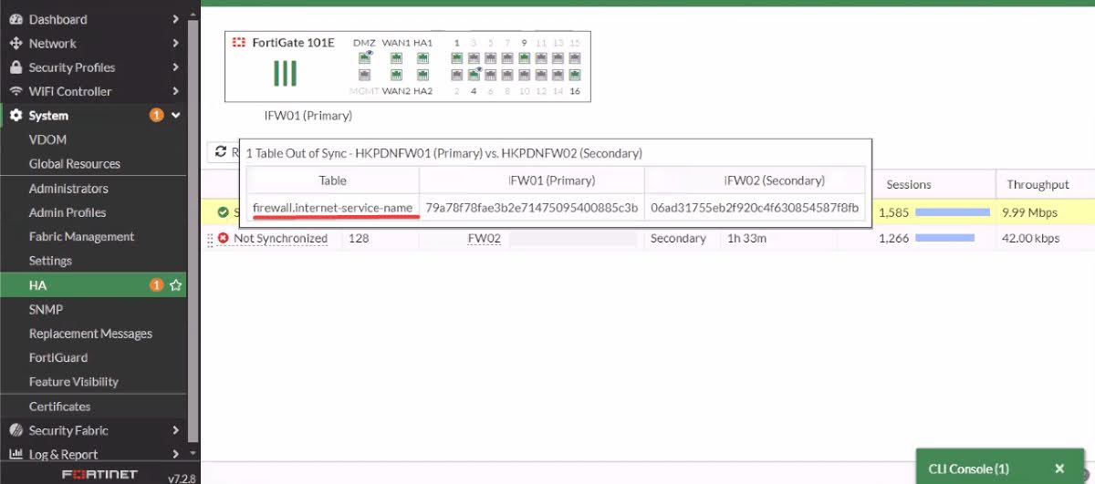The height and width of the screenshot is (484, 1095).
Task: Click the 1,266 sessions bar
Action: [x=944, y=239]
